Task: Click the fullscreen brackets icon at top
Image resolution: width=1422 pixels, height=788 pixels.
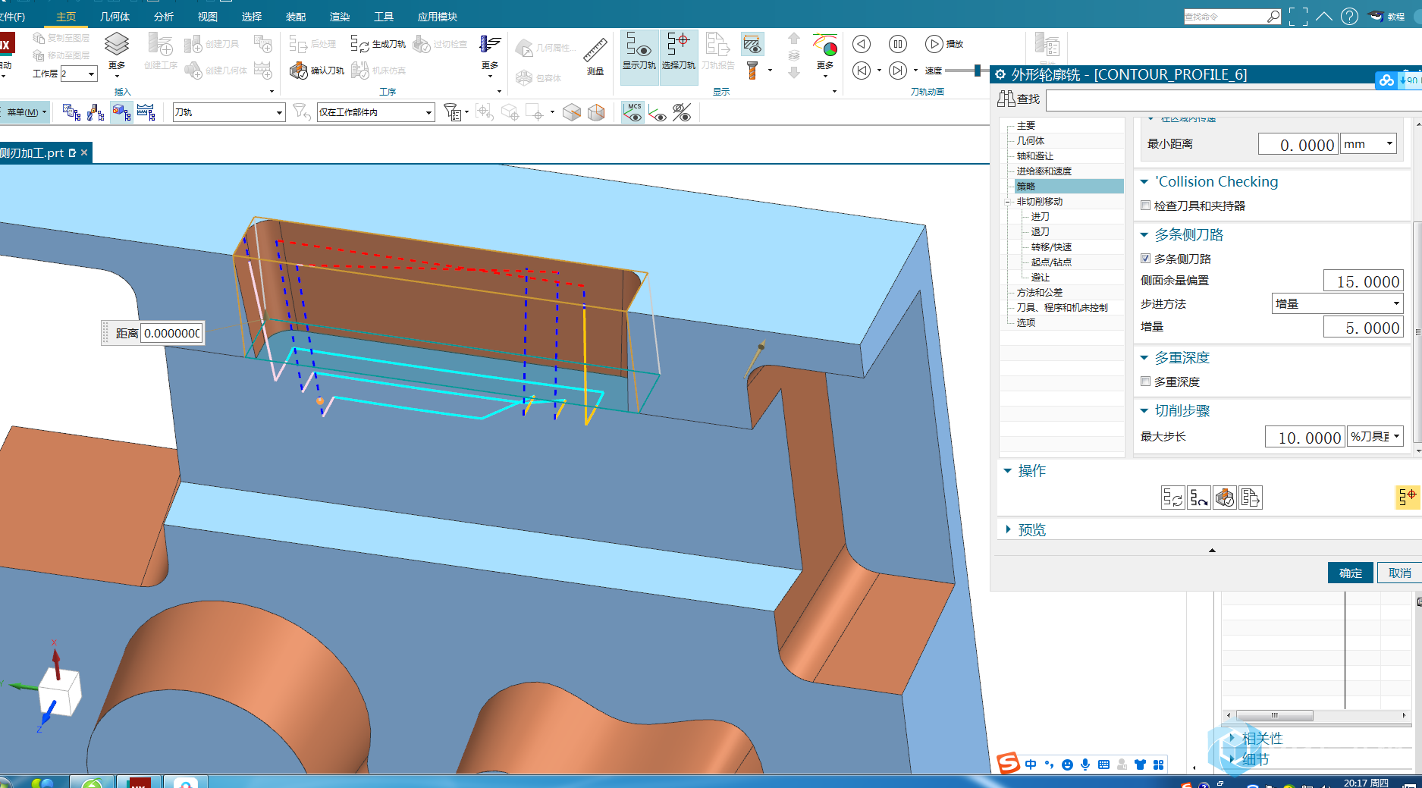Action: pos(1298,16)
